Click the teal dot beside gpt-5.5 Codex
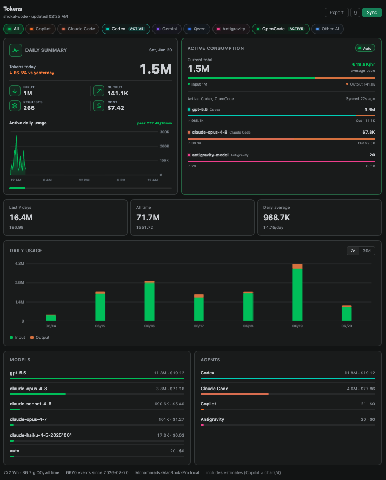 tap(189, 110)
